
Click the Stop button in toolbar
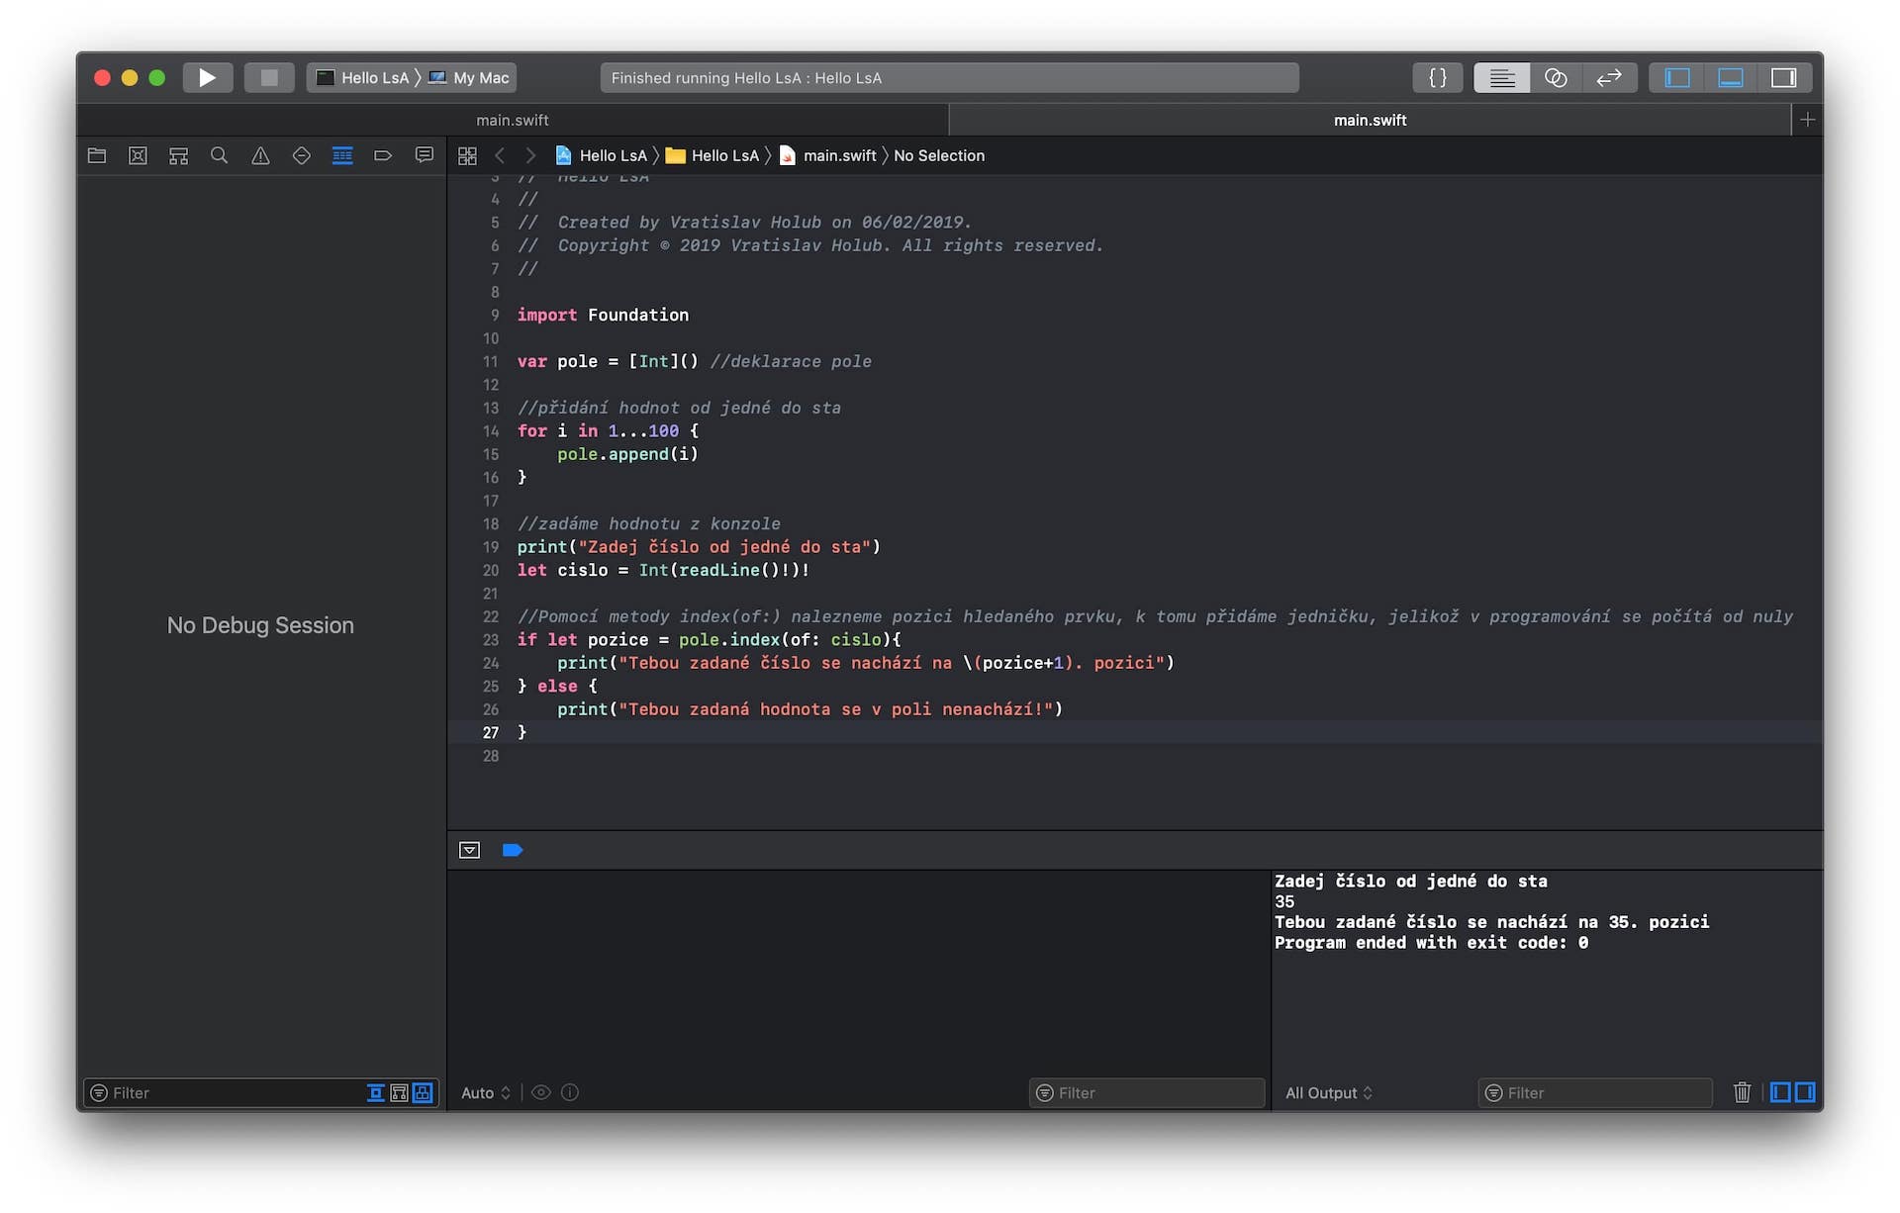[x=268, y=77]
